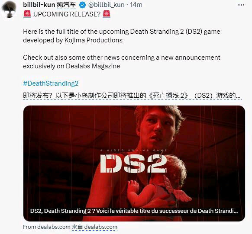Click the Dealabs Magazine paragraph

122,62
